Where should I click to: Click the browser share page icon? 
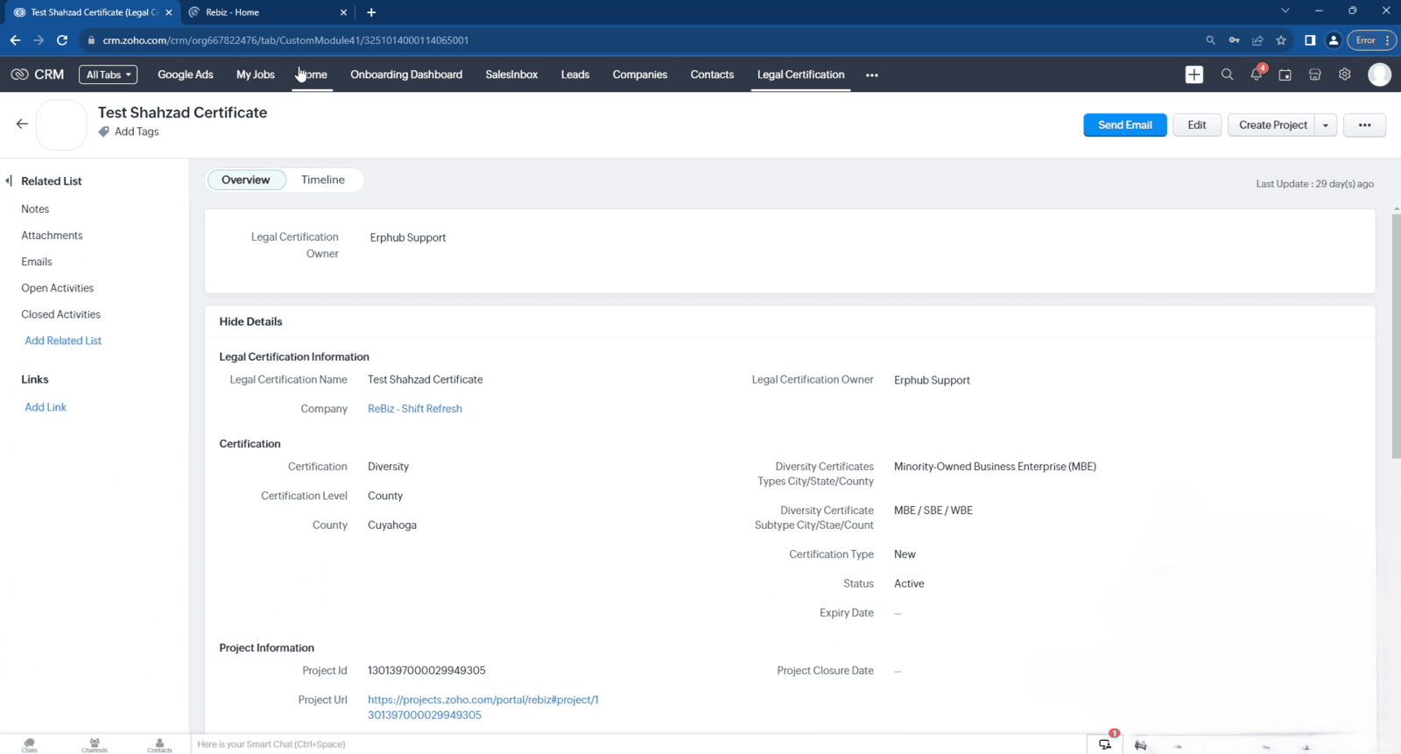click(1257, 40)
